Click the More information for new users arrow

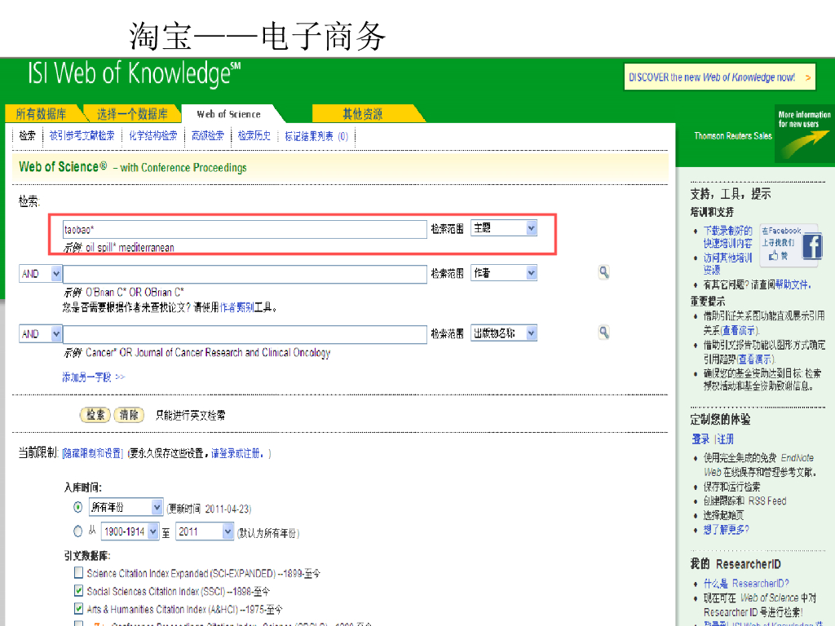(x=804, y=134)
